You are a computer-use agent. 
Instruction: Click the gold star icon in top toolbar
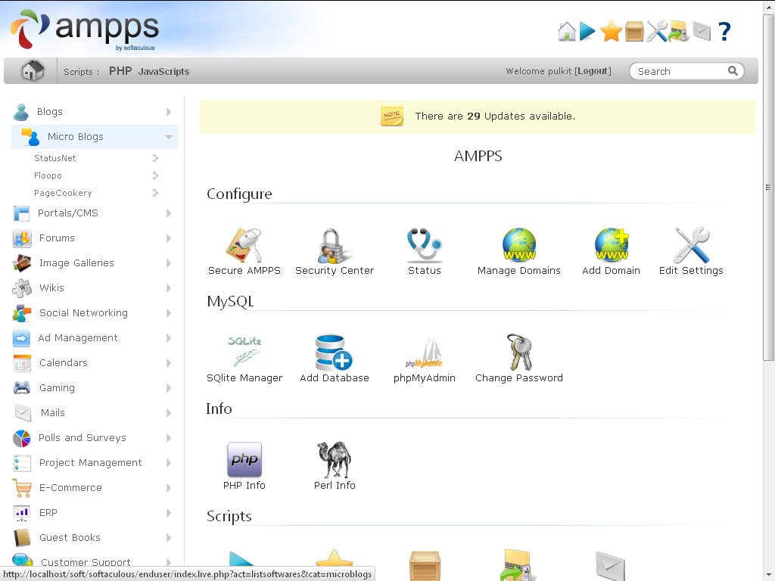coord(611,32)
